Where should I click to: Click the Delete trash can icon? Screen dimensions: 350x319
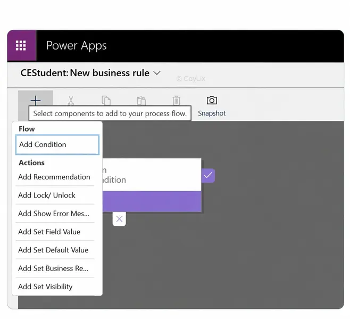click(177, 100)
